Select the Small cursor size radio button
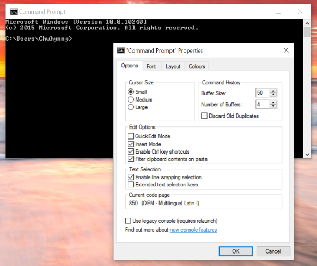This screenshot has height=266, width=317. [131, 92]
